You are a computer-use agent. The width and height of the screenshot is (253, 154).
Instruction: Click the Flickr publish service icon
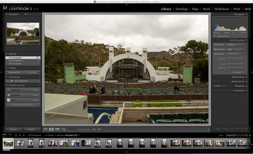point(9,100)
